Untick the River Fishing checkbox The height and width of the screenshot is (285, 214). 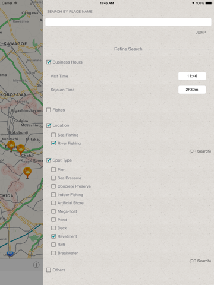click(53, 143)
